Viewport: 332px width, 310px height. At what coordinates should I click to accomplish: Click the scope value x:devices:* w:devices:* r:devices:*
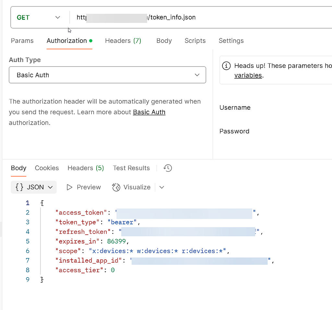click(158, 251)
